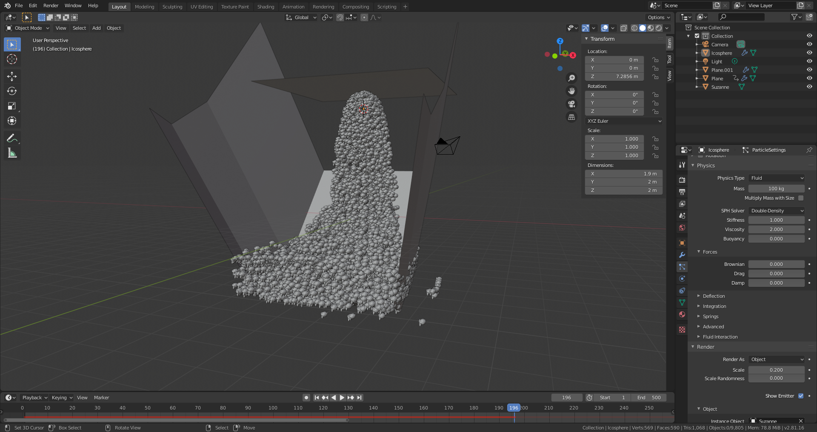Activate the Rotate tool

(12, 91)
